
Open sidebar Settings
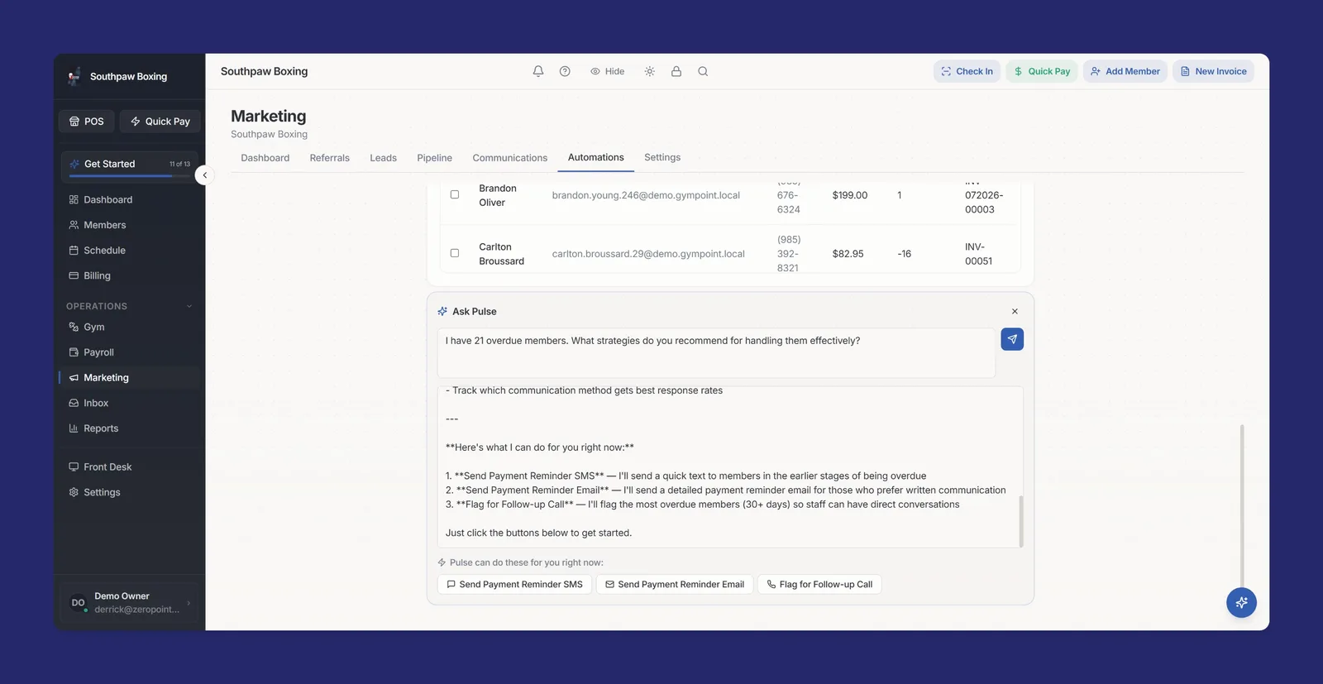click(130, 492)
